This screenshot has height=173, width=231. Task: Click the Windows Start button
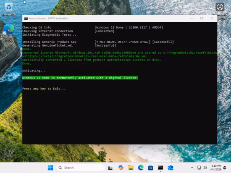coord(50,168)
